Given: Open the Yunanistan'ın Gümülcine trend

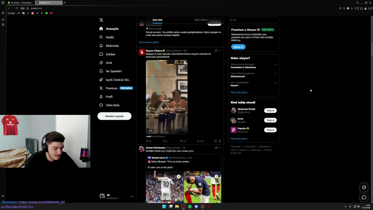Looking at the screenshot, I should pos(243,67).
